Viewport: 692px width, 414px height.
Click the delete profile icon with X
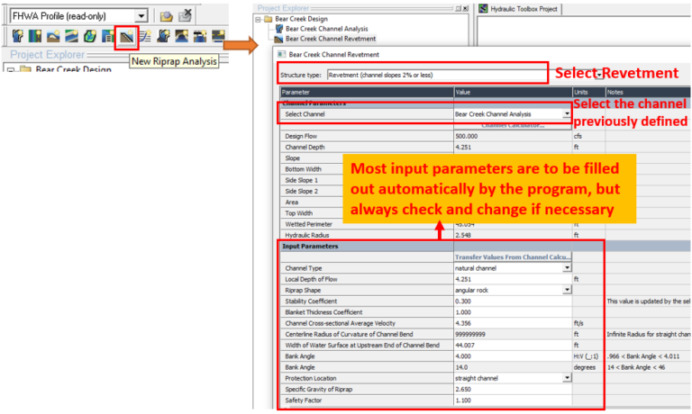(185, 16)
